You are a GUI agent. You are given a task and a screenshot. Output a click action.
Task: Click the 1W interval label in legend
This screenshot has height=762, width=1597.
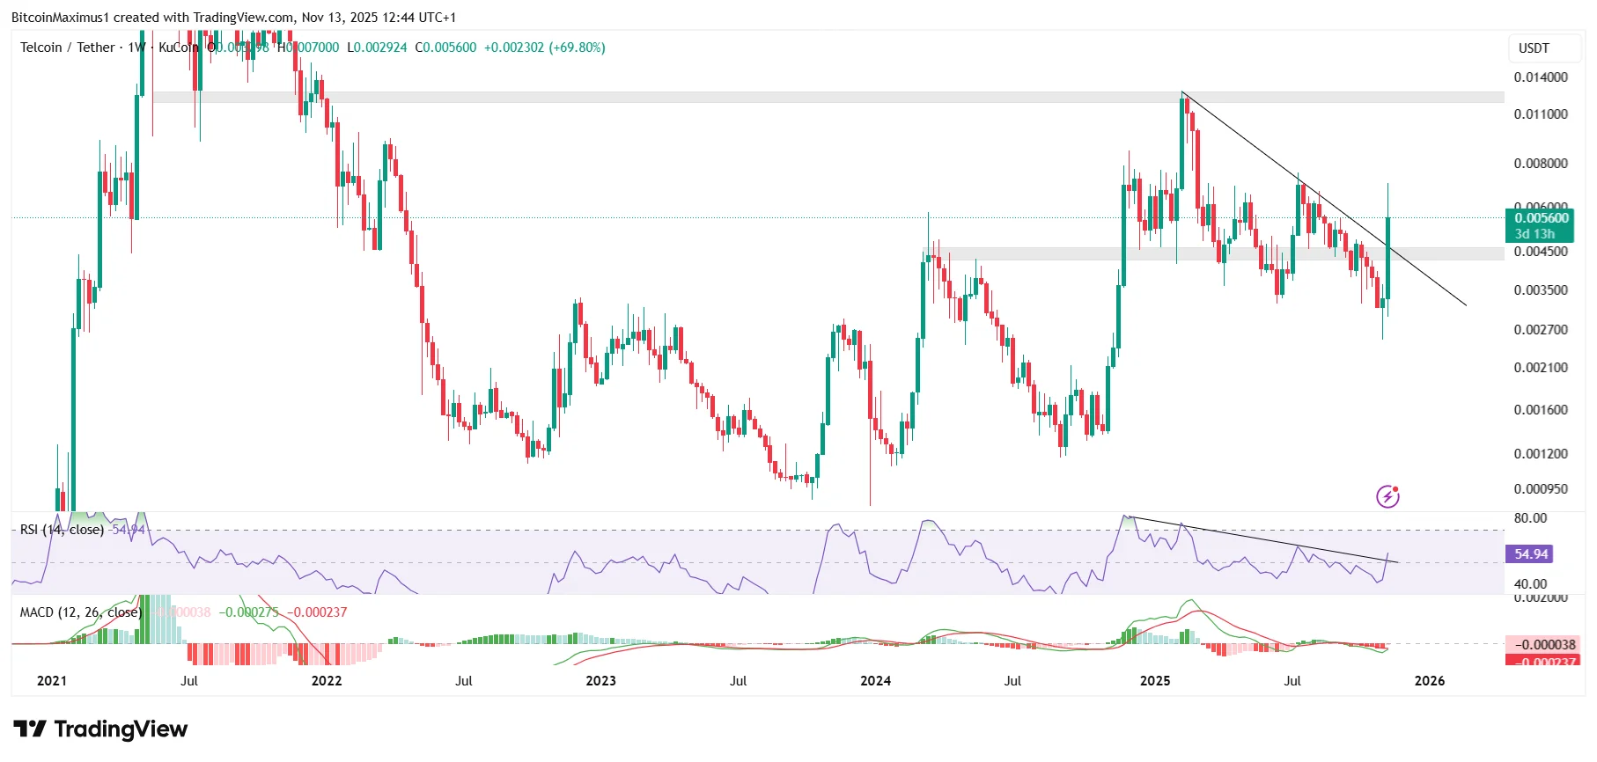[x=136, y=48]
